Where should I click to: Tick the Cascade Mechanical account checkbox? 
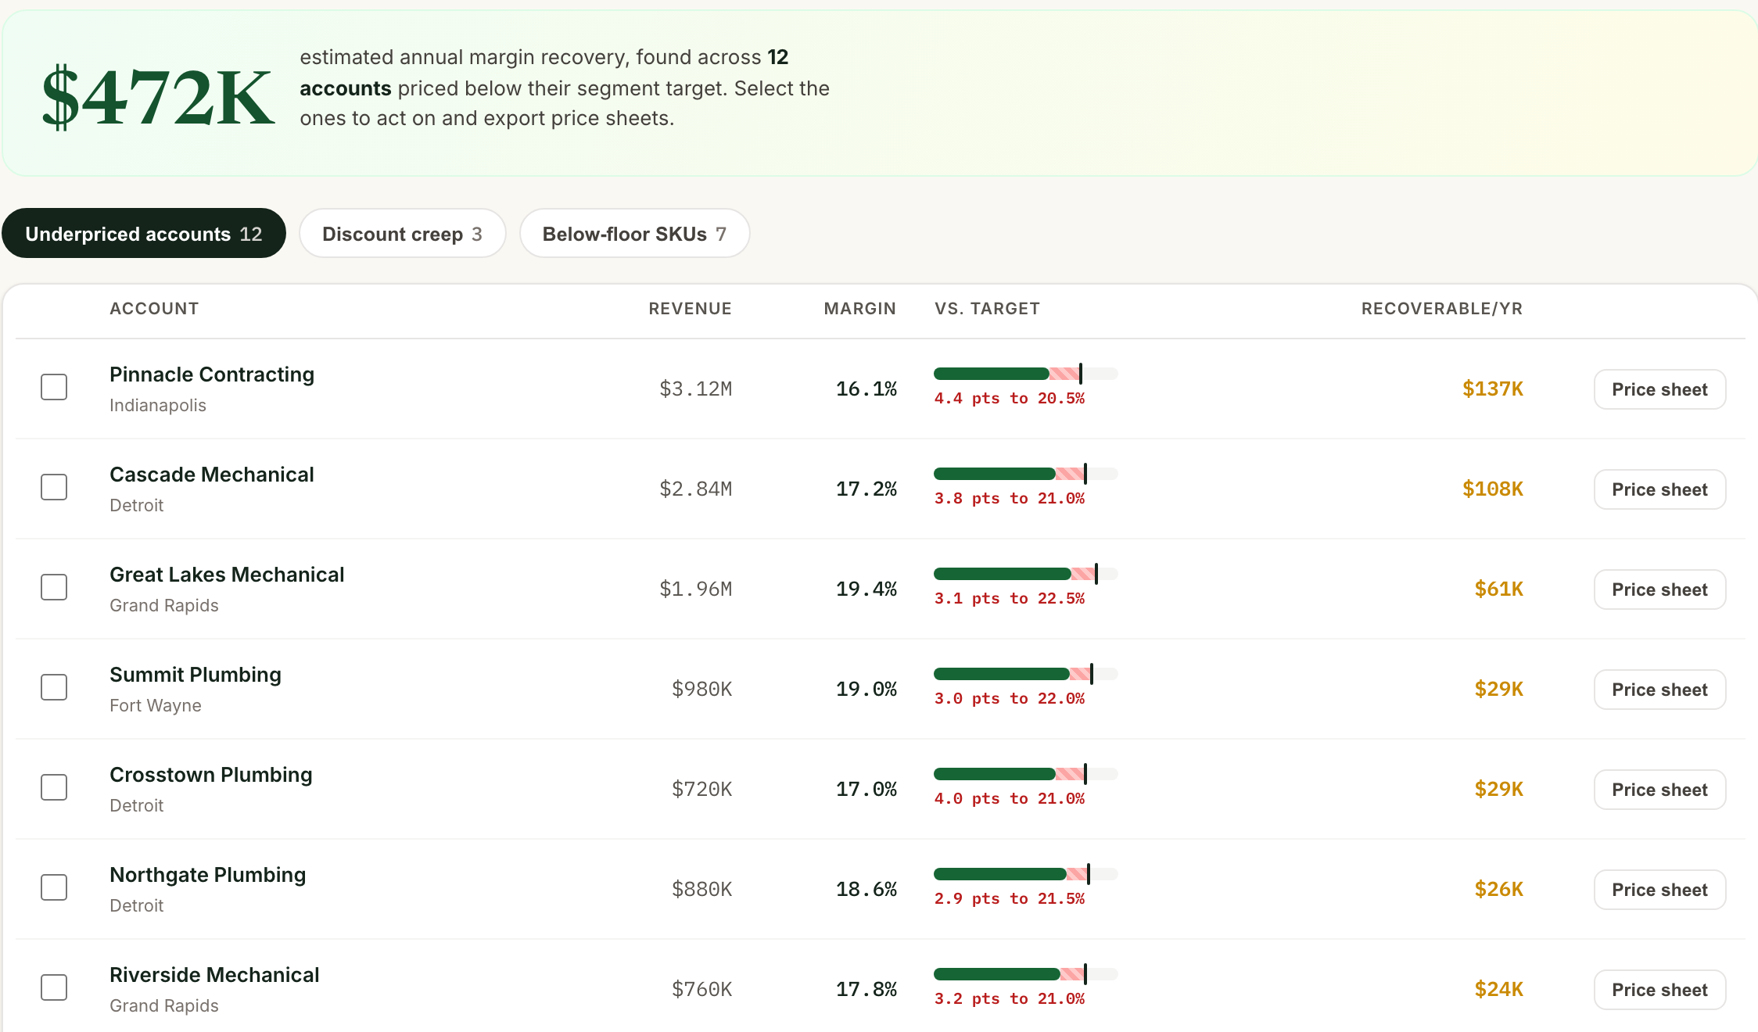point(54,487)
